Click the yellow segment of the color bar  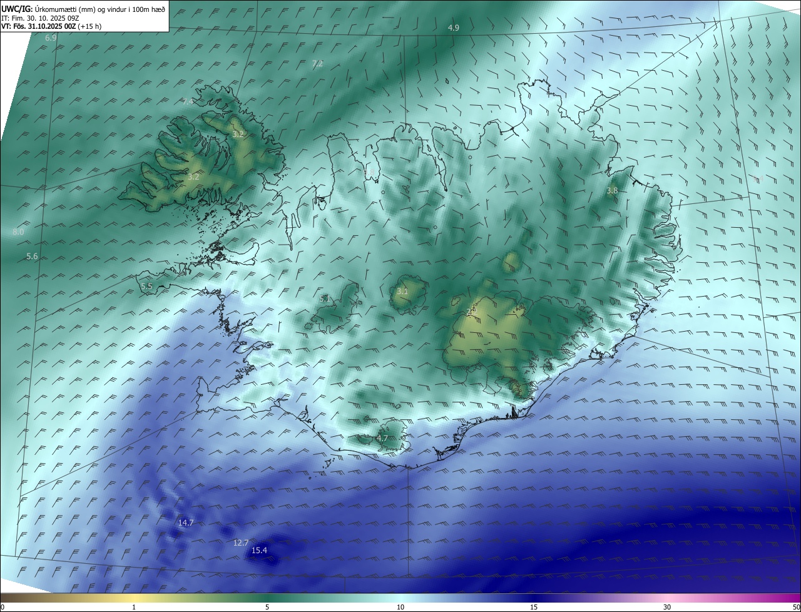(x=134, y=598)
